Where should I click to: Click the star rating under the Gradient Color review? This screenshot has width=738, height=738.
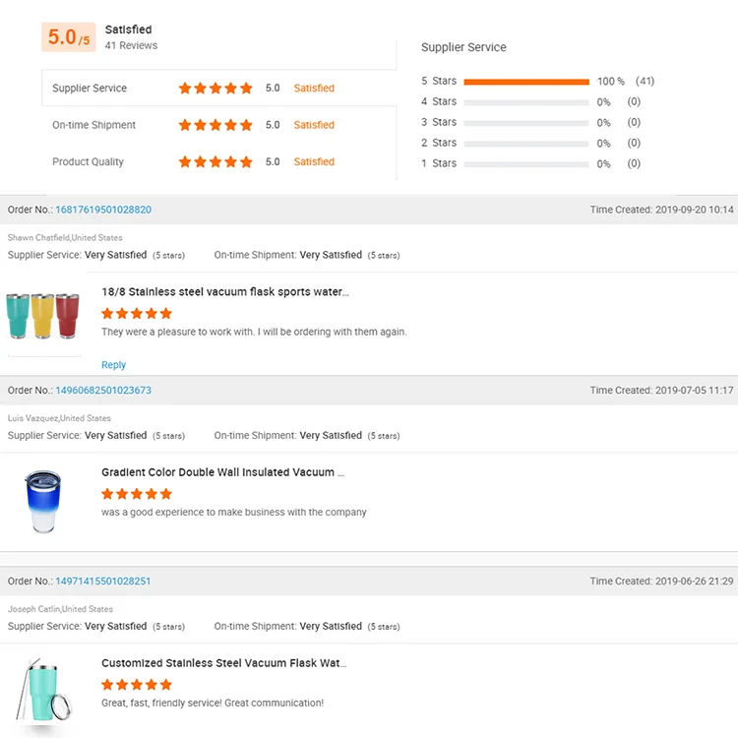pyautogui.click(x=137, y=494)
